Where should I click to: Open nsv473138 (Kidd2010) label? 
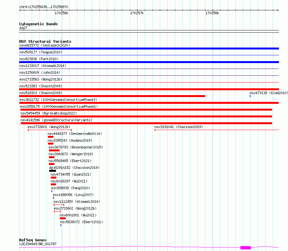click(x=269, y=93)
